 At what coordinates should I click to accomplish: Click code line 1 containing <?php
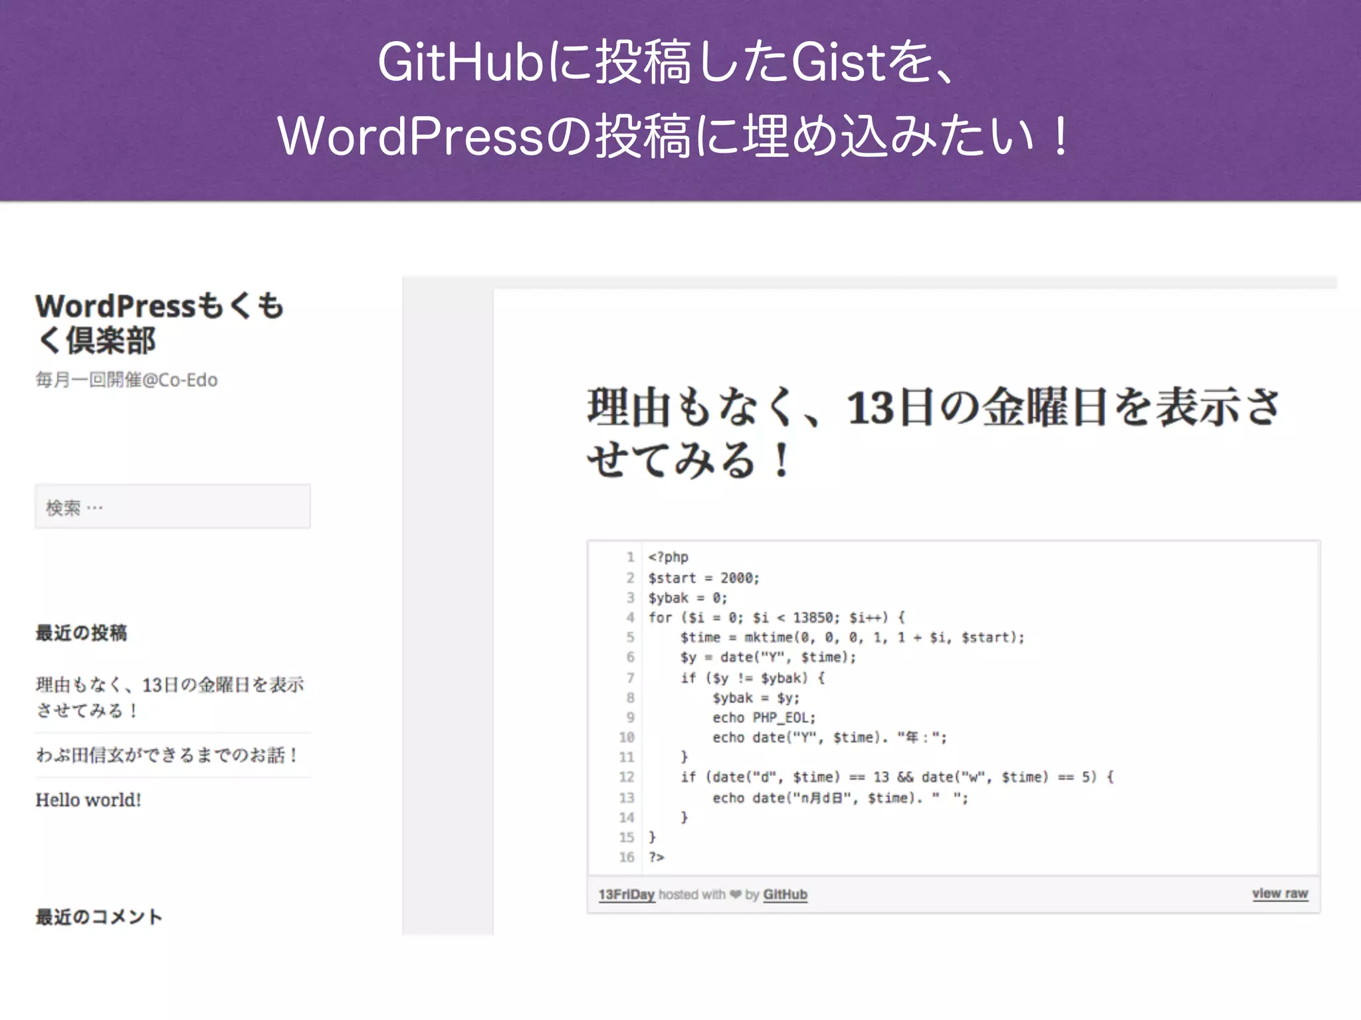pos(669,557)
